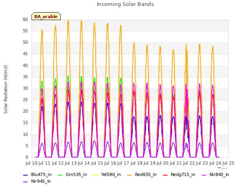Click the Jul 13 x-axis tick label
The image size is (252, 189).
pyautogui.click(x=71, y=163)
